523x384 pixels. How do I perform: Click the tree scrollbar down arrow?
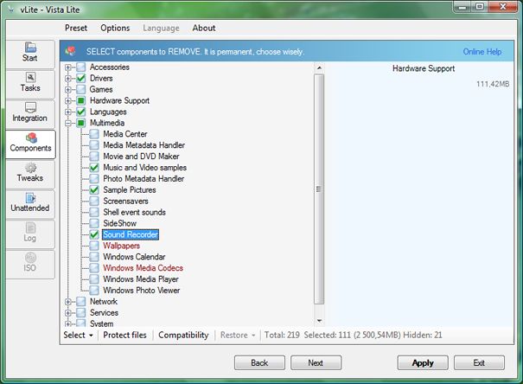tap(319, 321)
